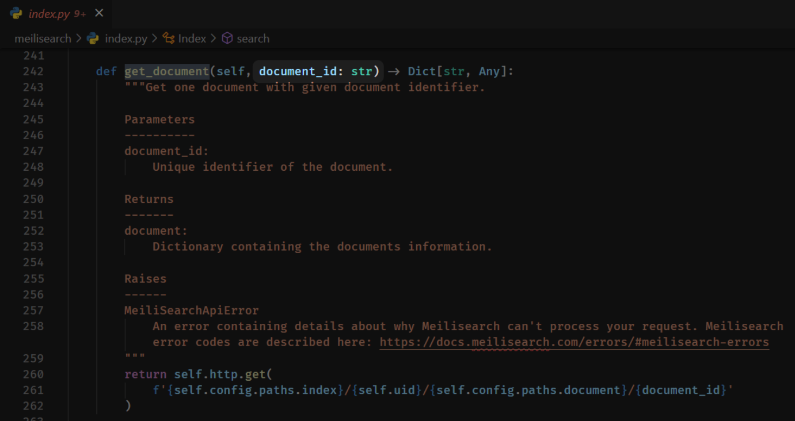
Task: Select the index.py editor tab
Action: (x=56, y=13)
